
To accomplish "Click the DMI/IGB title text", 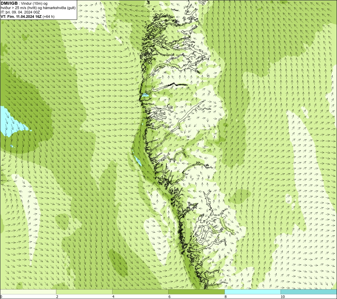I will (x=9, y=3).
